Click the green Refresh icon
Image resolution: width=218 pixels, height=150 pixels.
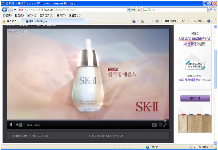coord(134,10)
